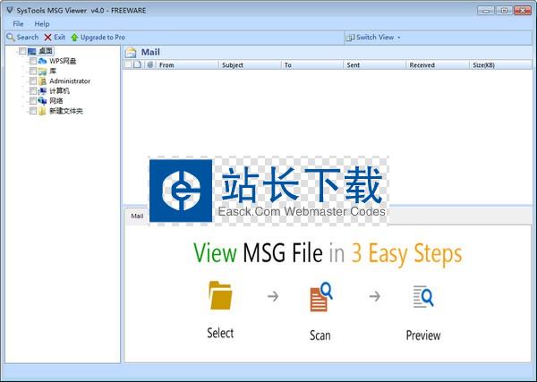Click the document icon column header

click(137, 64)
